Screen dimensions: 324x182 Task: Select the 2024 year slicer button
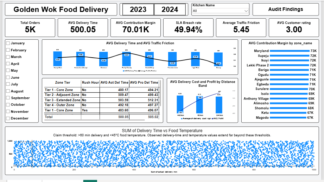(x=170, y=9)
